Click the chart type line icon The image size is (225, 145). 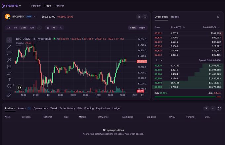click(48, 28)
